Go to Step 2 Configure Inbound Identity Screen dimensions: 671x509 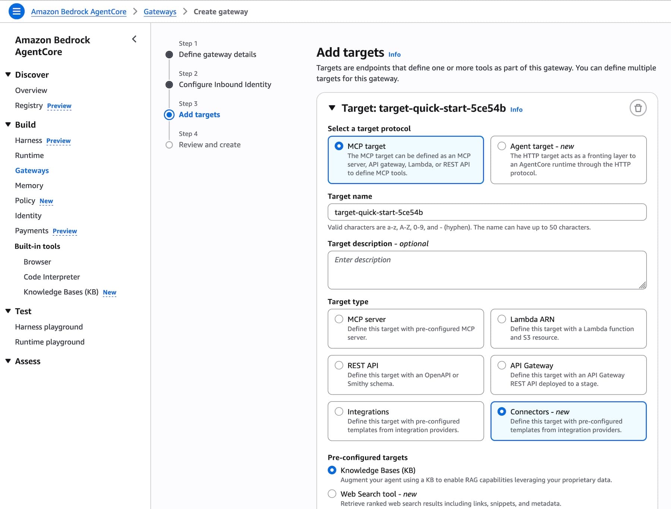pos(225,85)
